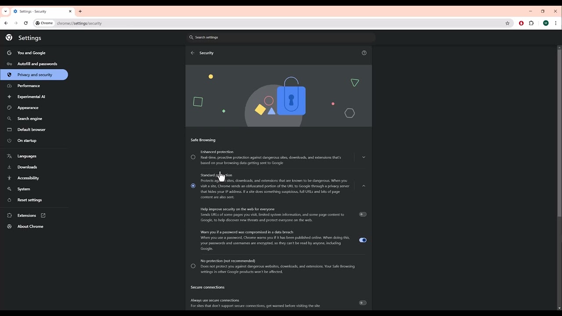Open the Security help question mark icon
This screenshot has width=562, height=316.
pos(364,53)
